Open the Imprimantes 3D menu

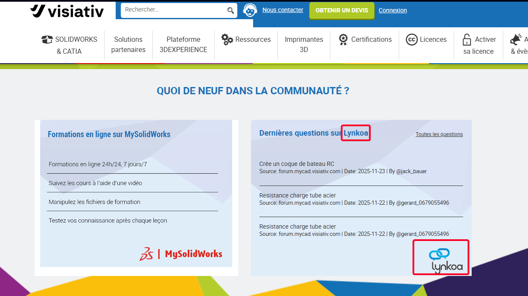click(304, 44)
